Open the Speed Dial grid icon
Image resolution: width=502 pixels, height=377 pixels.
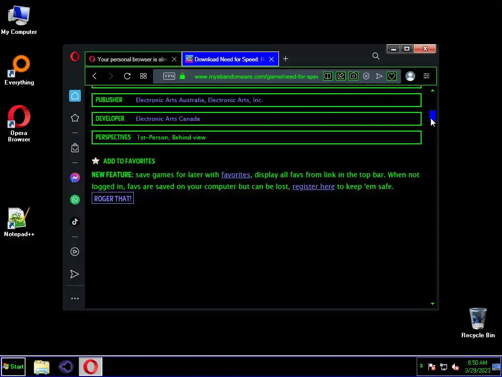point(144,76)
